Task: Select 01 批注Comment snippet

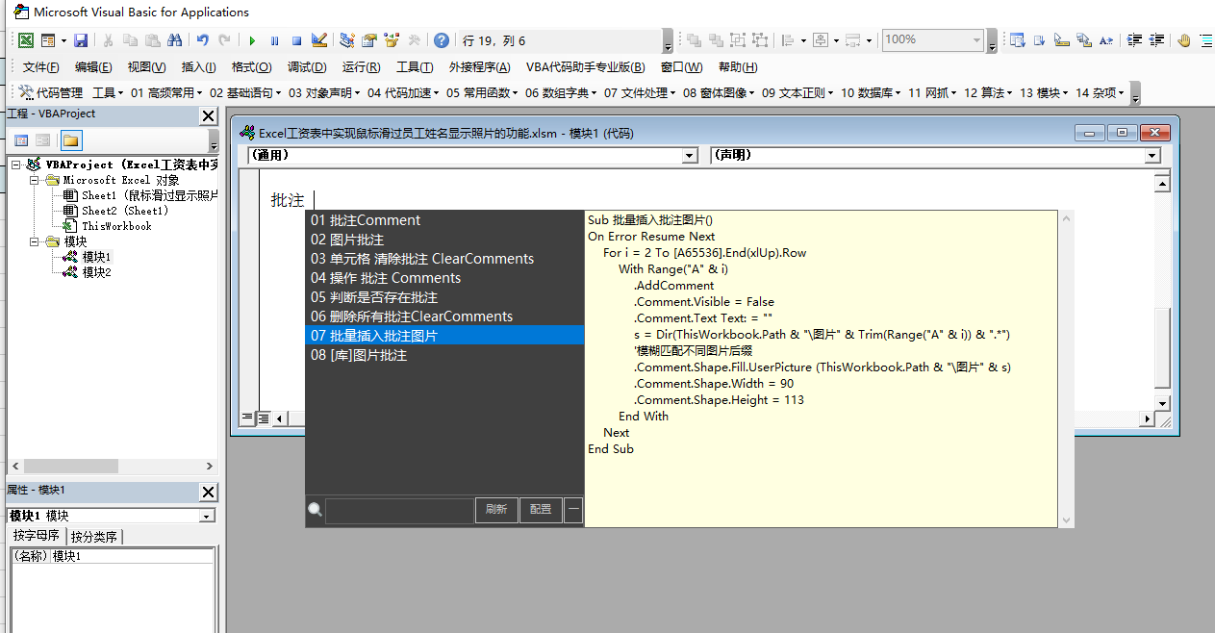Action: [445, 220]
